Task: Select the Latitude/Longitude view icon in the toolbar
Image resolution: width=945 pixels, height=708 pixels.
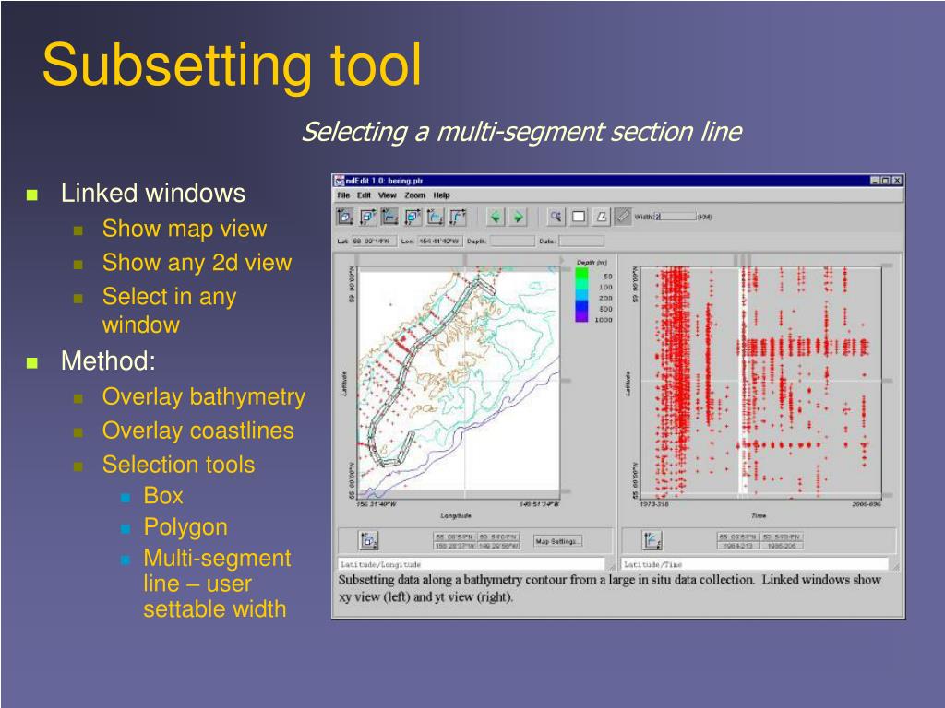Action: click(345, 217)
